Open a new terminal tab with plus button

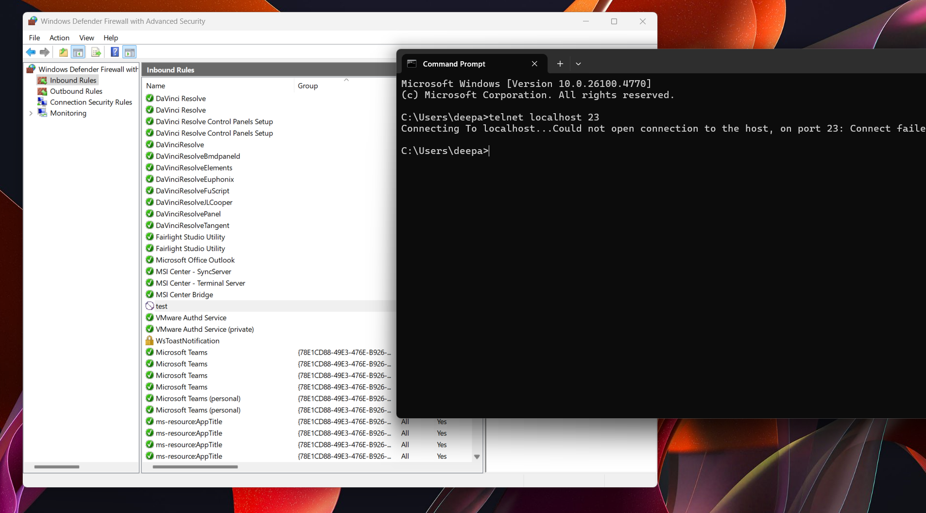(560, 64)
